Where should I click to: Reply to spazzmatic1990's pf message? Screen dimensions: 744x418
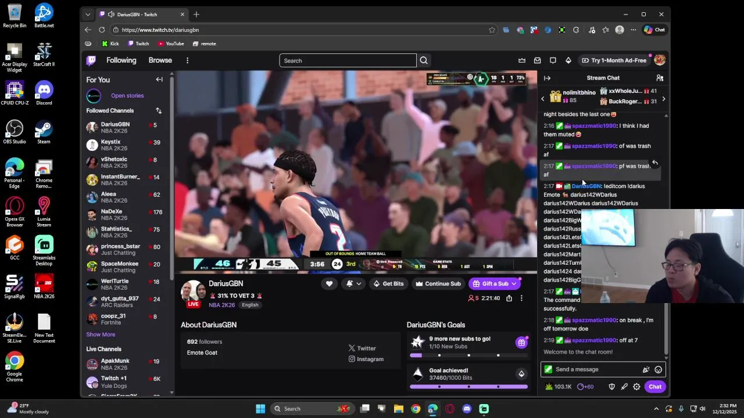coord(655,163)
